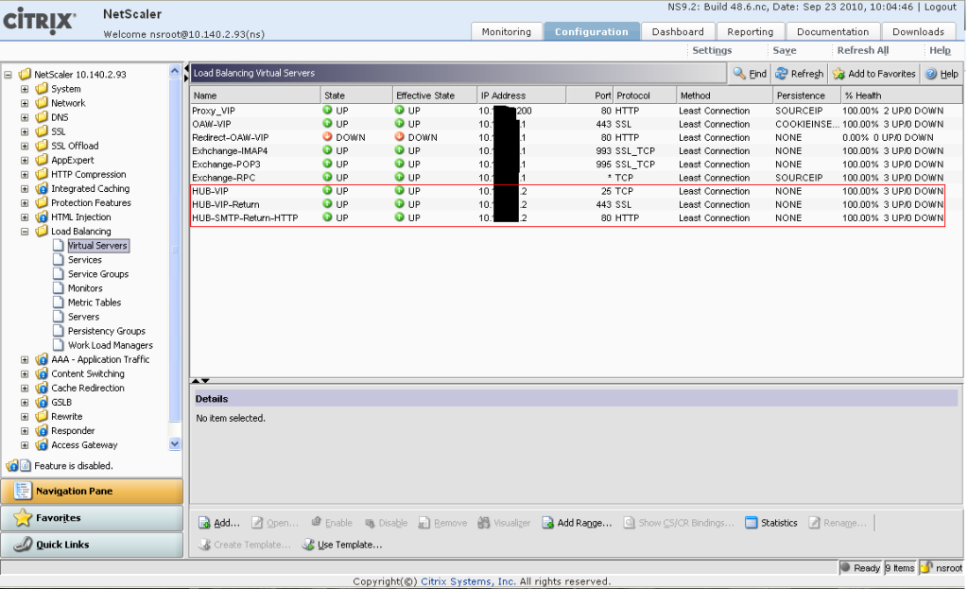
Task: Sort by the % Health column header
Action: (x=901, y=95)
